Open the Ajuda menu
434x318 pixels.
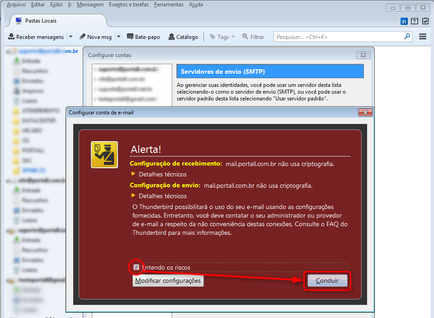click(x=196, y=5)
